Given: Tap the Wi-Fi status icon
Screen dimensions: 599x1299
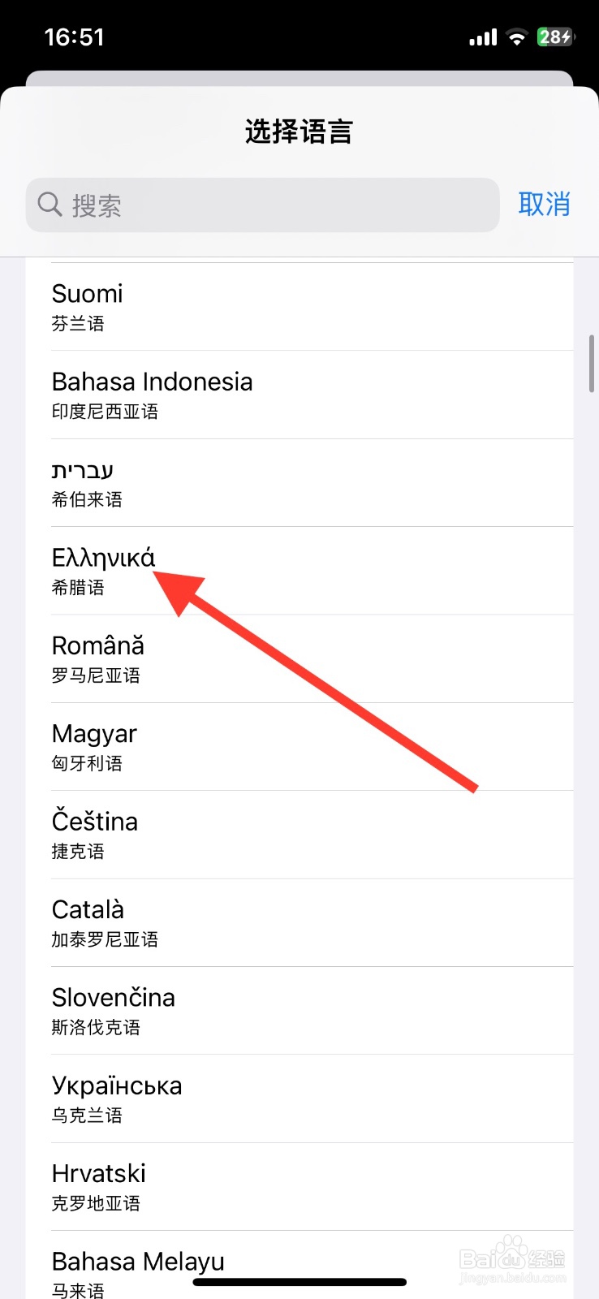Looking at the screenshot, I should pos(516,37).
